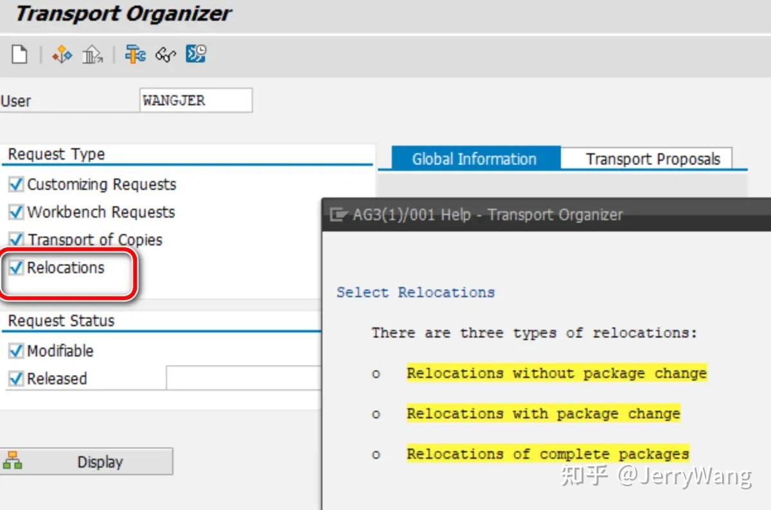Disable the Workbench Requests option
The image size is (771, 510).
pyautogui.click(x=15, y=212)
